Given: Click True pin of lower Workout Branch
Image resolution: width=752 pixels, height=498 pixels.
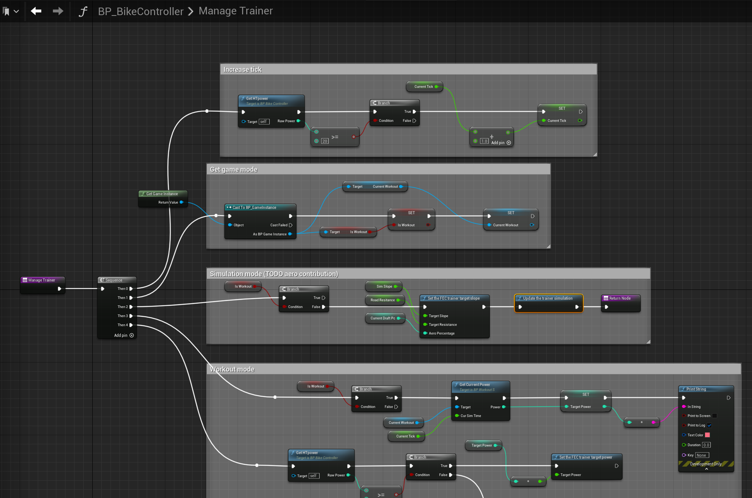Looking at the screenshot, I should pos(451,466).
